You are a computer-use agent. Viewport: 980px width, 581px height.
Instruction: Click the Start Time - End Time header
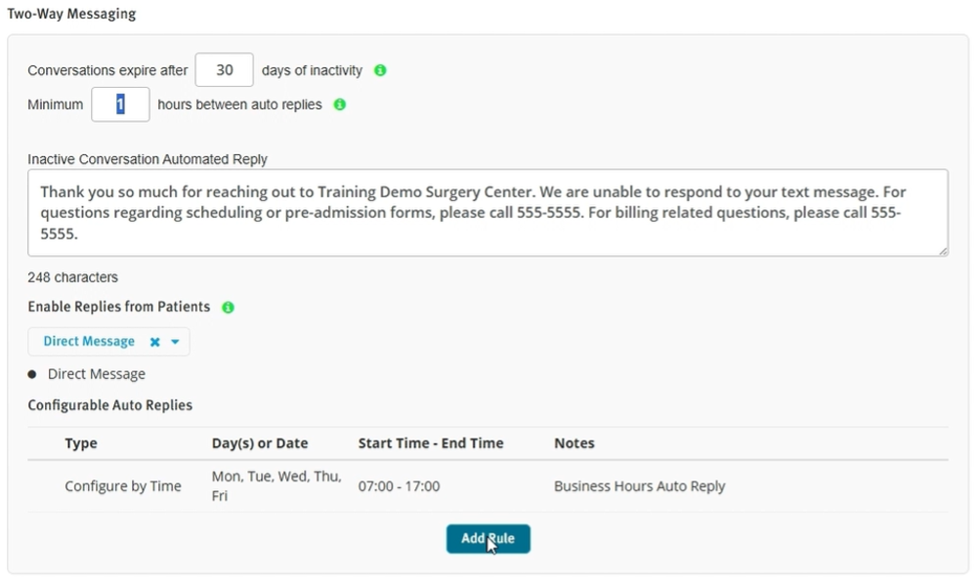(431, 443)
